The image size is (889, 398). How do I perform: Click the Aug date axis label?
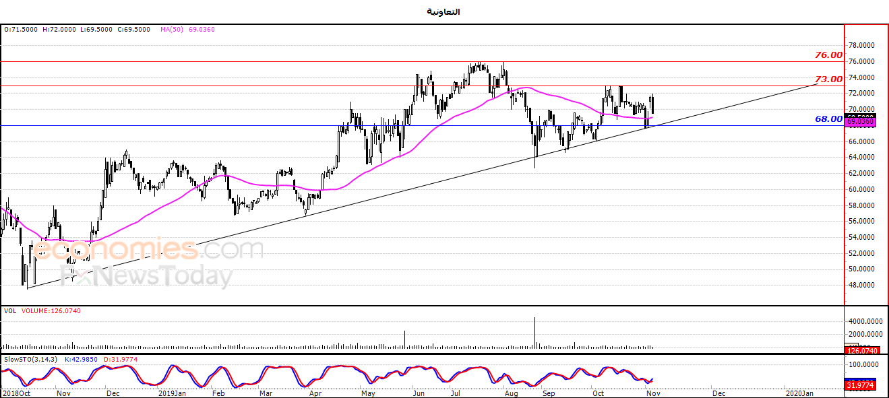(512, 393)
